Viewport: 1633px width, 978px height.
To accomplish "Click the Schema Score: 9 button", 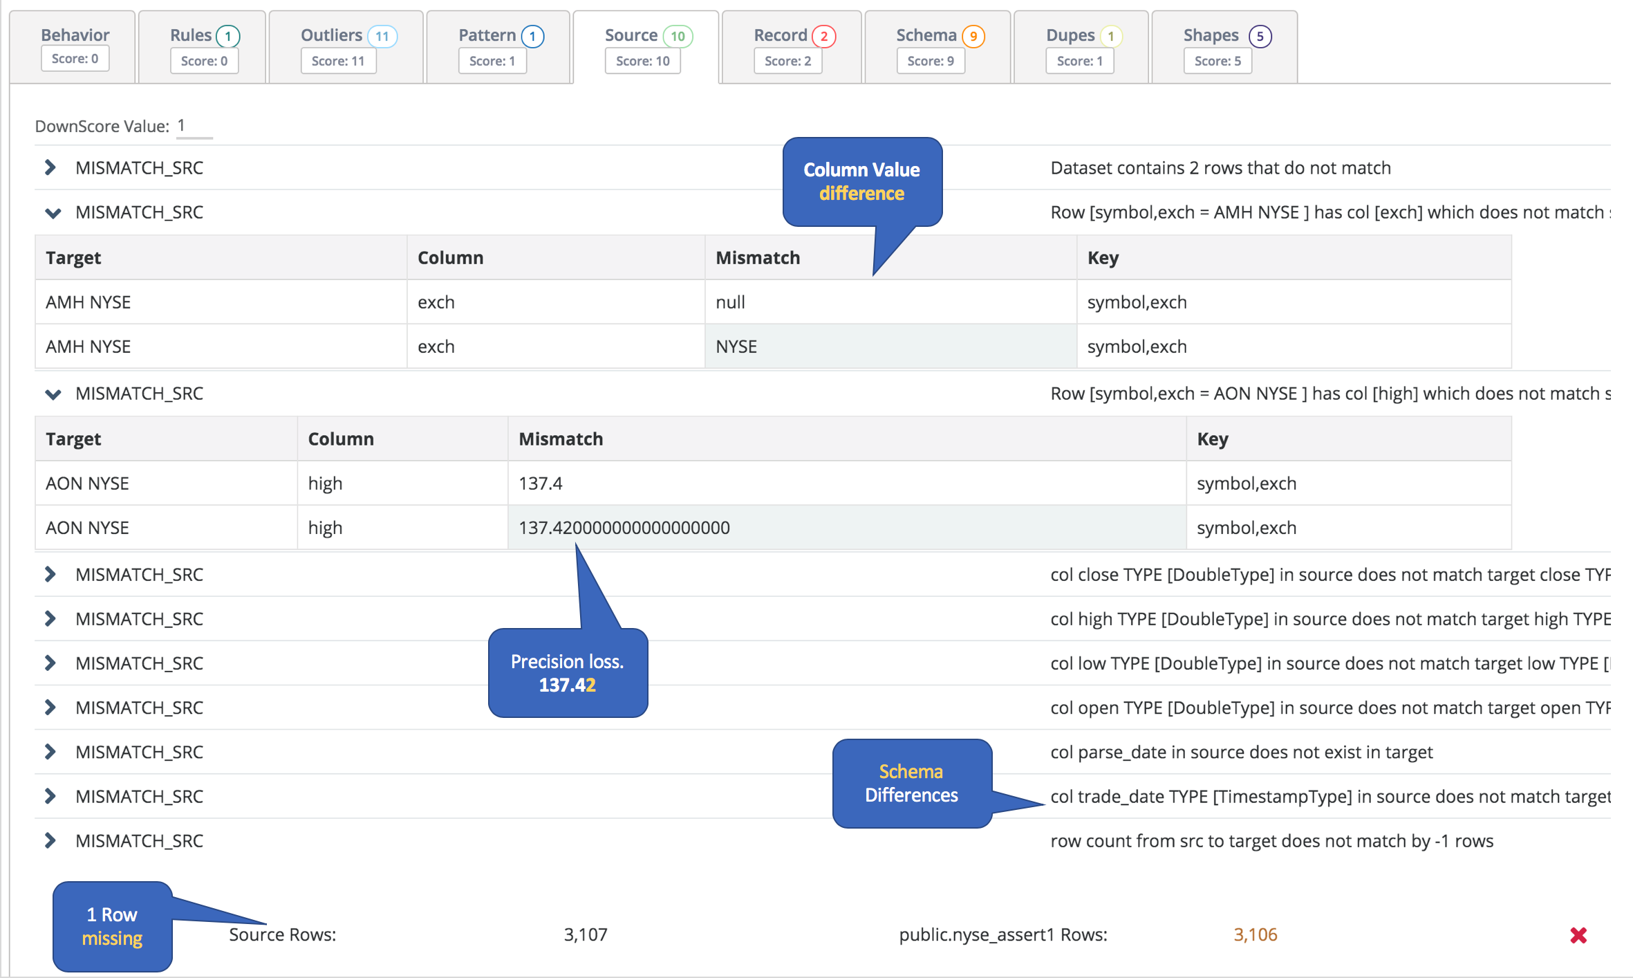I will coord(930,61).
